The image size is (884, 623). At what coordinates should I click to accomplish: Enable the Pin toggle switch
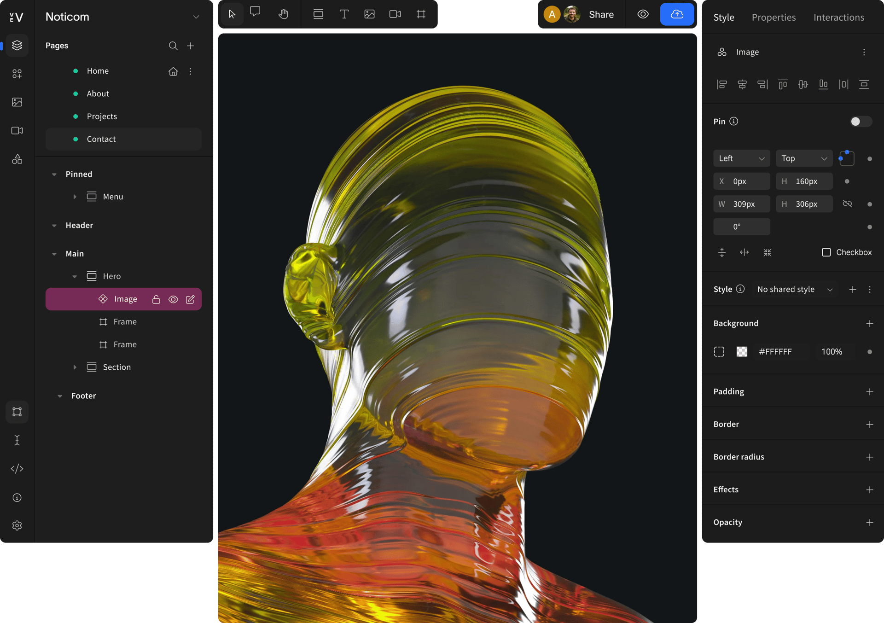click(x=860, y=121)
